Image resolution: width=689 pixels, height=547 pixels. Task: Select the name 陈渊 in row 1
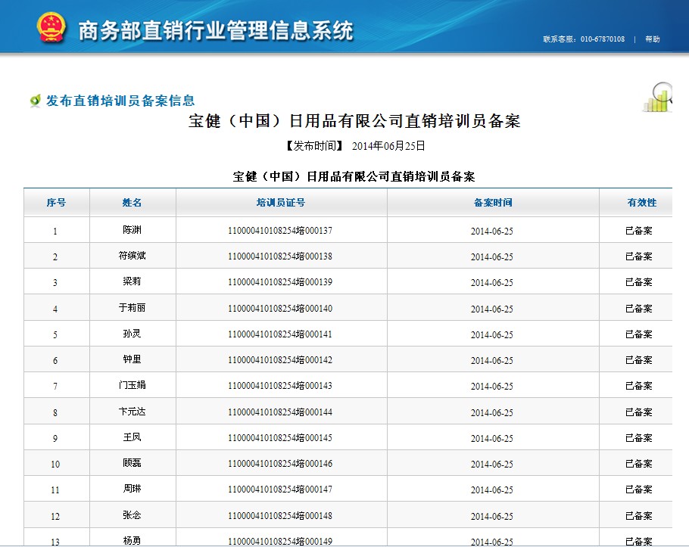click(x=132, y=230)
